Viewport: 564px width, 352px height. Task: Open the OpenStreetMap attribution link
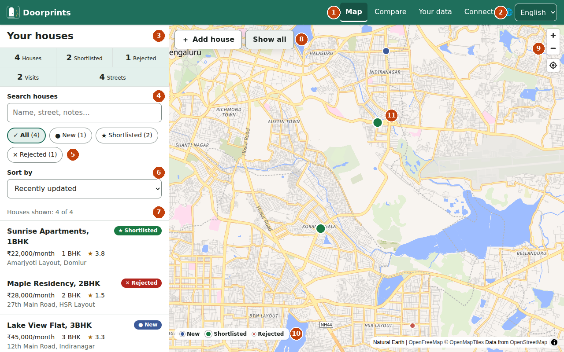point(528,342)
